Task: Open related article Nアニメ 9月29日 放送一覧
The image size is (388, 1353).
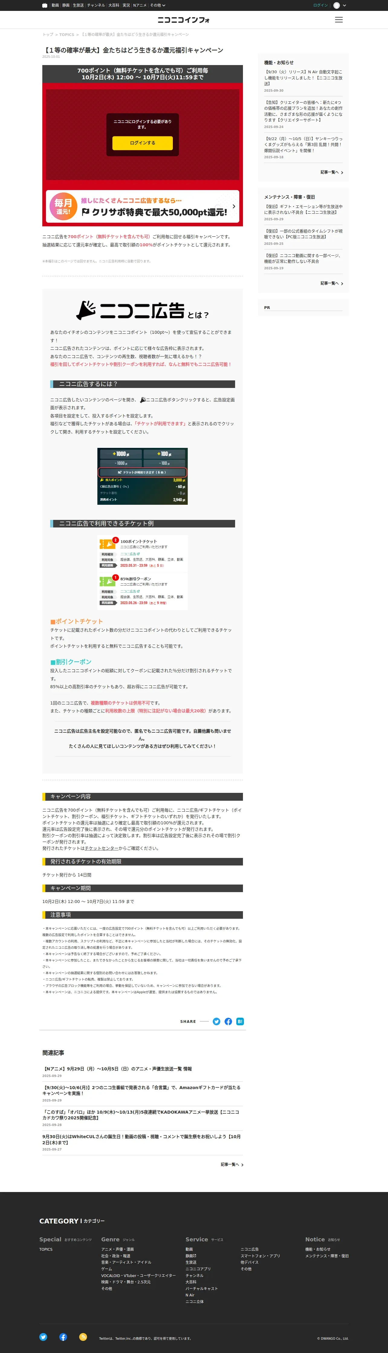Action: (117, 1069)
